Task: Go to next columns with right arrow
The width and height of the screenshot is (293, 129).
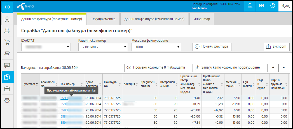Action: tap(284, 68)
